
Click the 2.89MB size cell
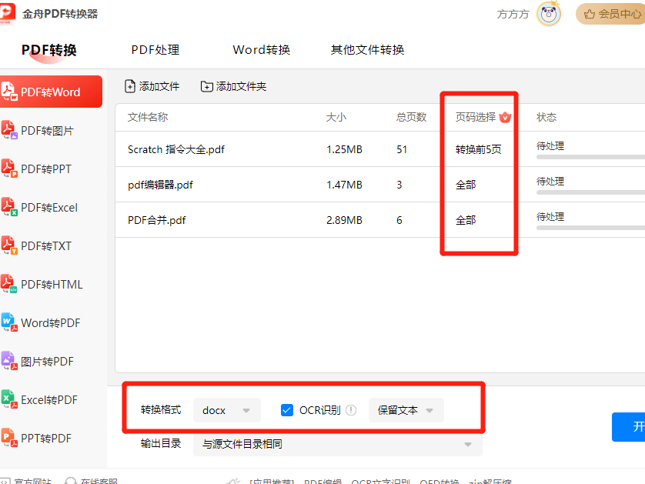point(344,220)
